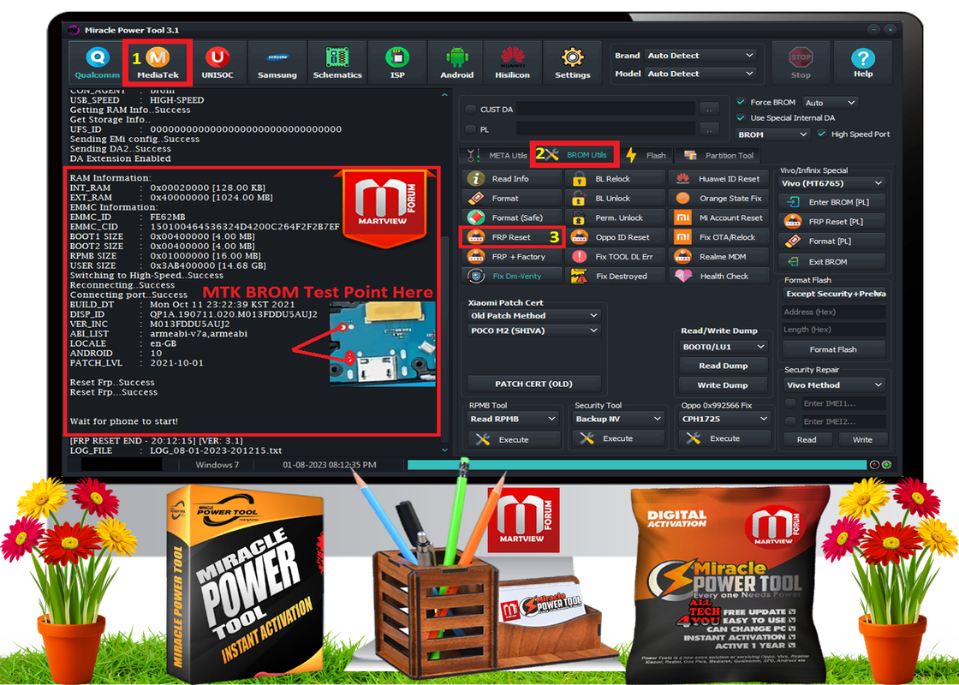The height and width of the screenshot is (685, 959).
Task: Open the Old Patch Method dropdown
Action: (x=533, y=316)
